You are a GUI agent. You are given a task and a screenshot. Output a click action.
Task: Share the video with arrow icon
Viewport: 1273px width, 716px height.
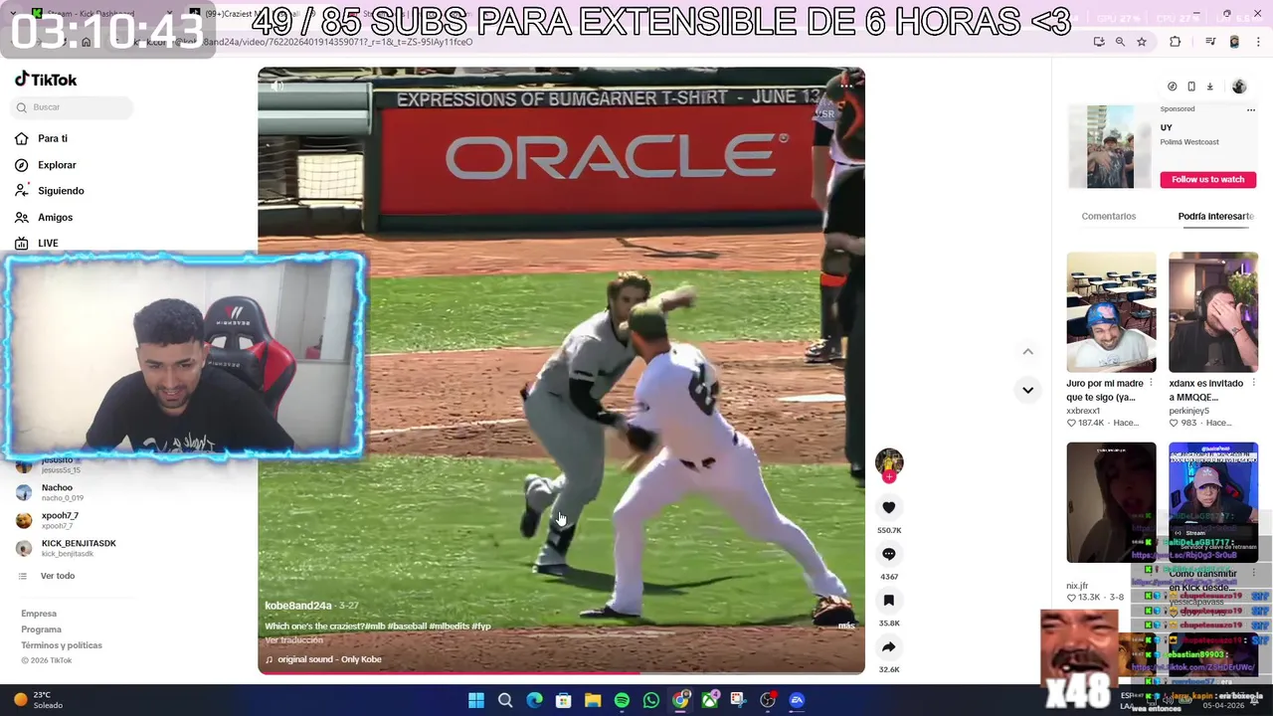(889, 647)
